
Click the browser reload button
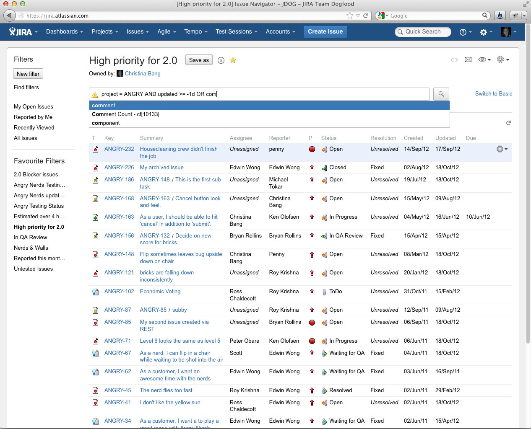[365, 16]
